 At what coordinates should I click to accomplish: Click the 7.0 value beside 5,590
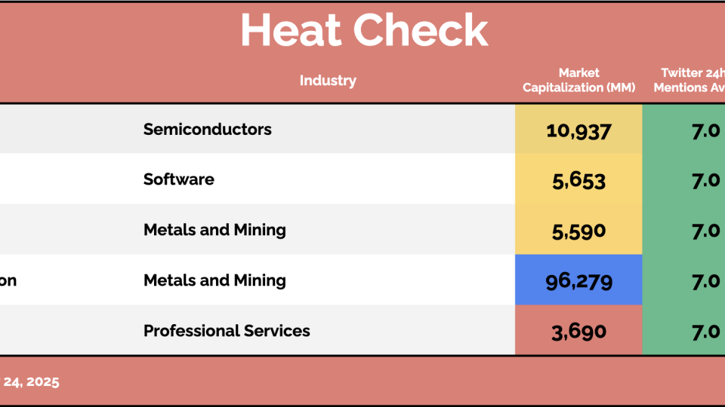click(705, 231)
